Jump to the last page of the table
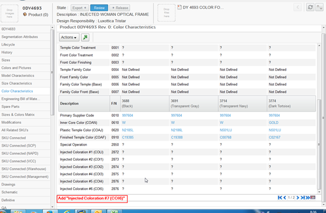Viewport: 326px width, 213px height. (302, 197)
